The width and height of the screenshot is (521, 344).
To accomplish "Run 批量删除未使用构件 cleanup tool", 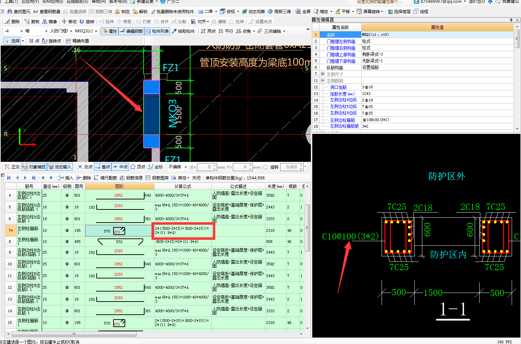I will coord(172,11).
